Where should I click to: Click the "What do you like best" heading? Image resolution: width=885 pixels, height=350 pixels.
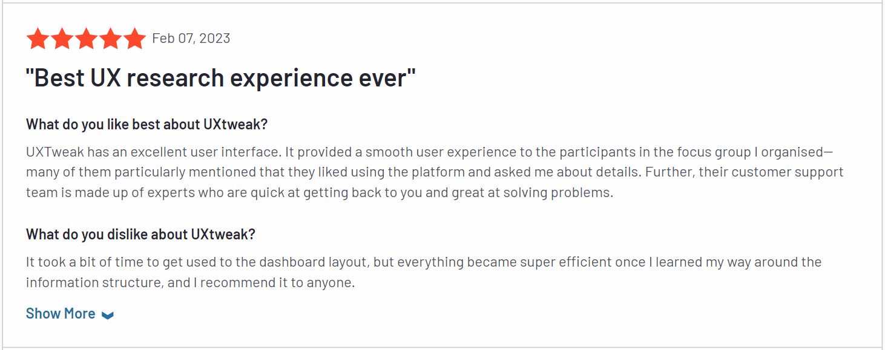pos(146,125)
